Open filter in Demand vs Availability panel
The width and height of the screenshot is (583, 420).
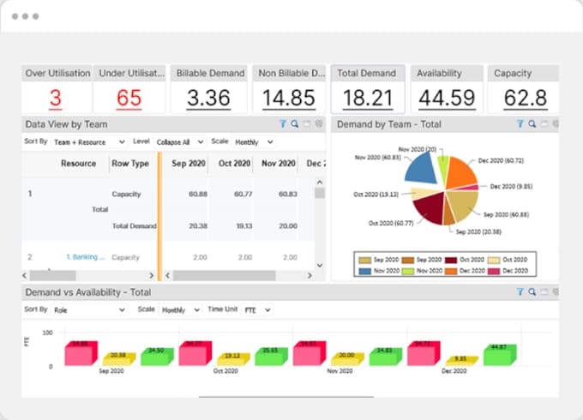point(520,291)
